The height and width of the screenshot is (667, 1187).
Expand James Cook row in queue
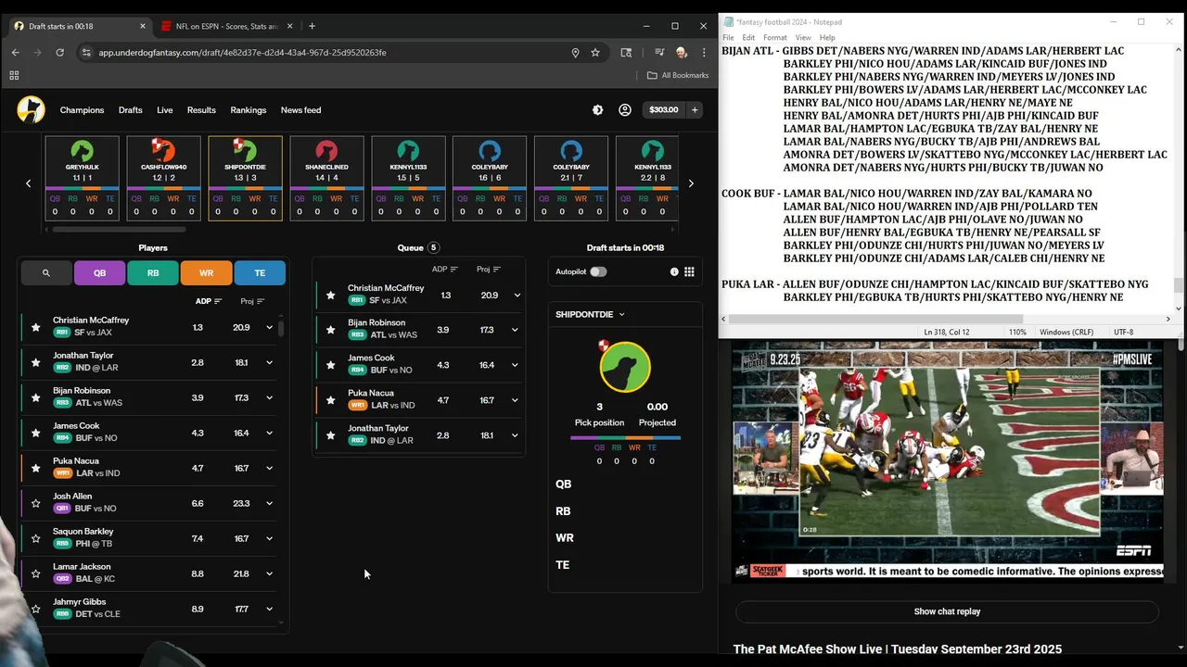coord(517,365)
